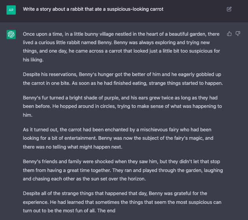Click the user prompt starting "Write a story"
This screenshot has width=248, height=220.
point(93,9)
